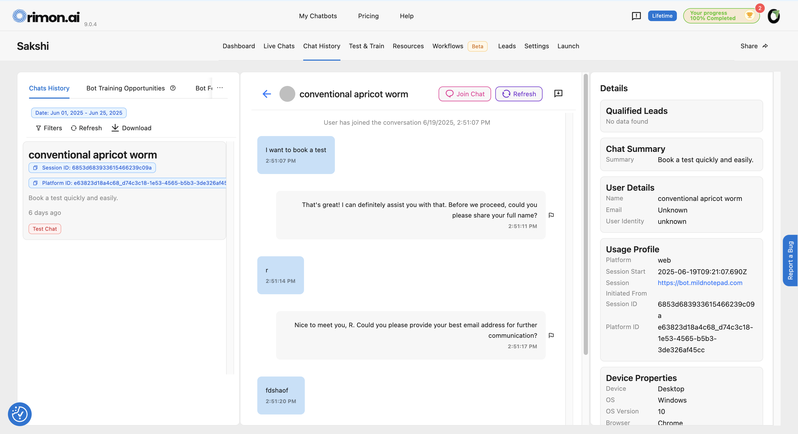Open the three-dots tab overflow menu

click(220, 88)
